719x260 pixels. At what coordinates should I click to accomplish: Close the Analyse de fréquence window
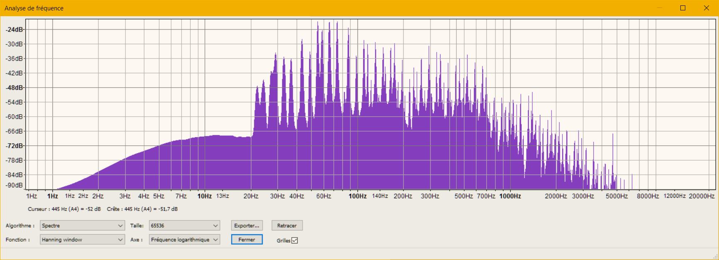[x=707, y=8]
